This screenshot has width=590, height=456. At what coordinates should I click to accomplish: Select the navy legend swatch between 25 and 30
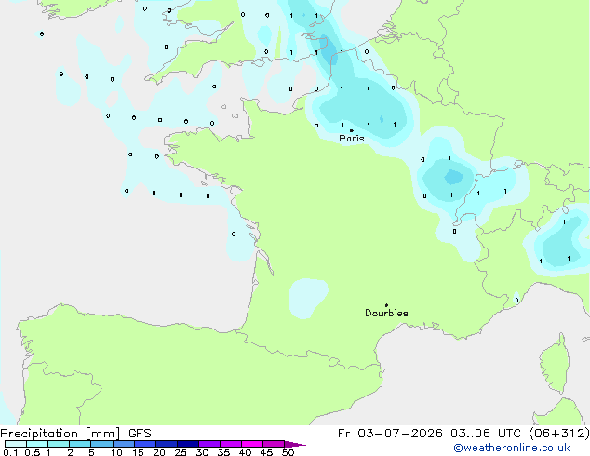click(x=188, y=444)
